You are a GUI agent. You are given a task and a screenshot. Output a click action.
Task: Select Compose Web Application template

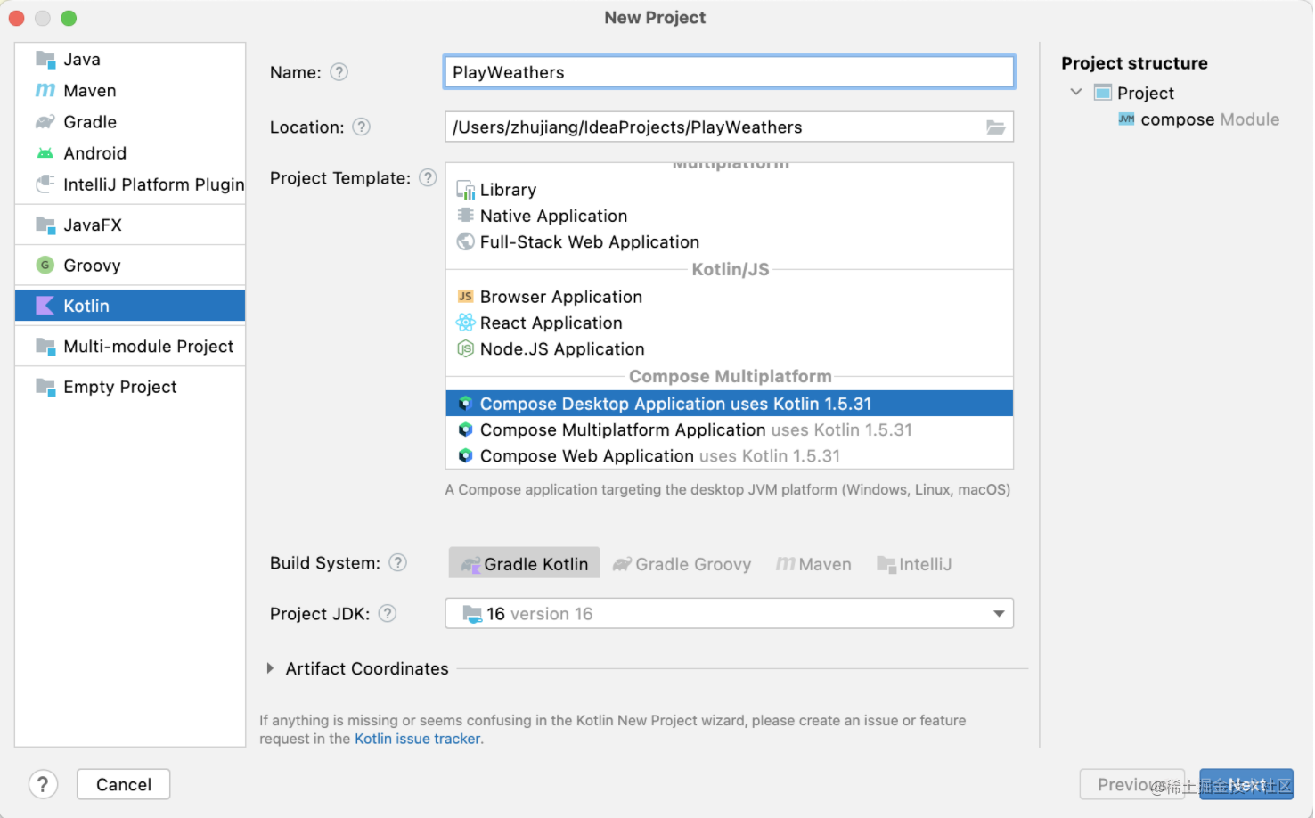(x=729, y=455)
